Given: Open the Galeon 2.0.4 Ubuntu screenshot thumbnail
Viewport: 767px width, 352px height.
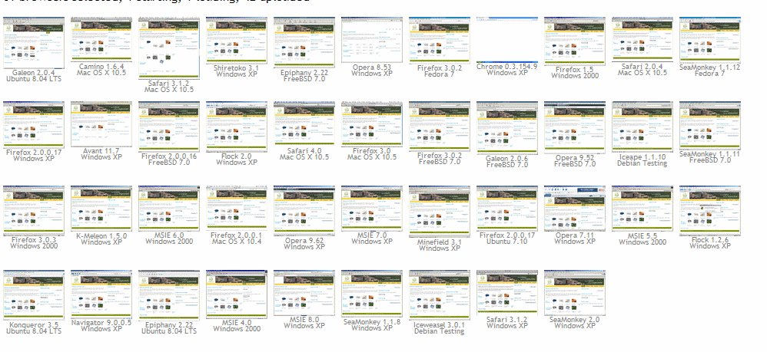Looking at the screenshot, I should click(34, 43).
